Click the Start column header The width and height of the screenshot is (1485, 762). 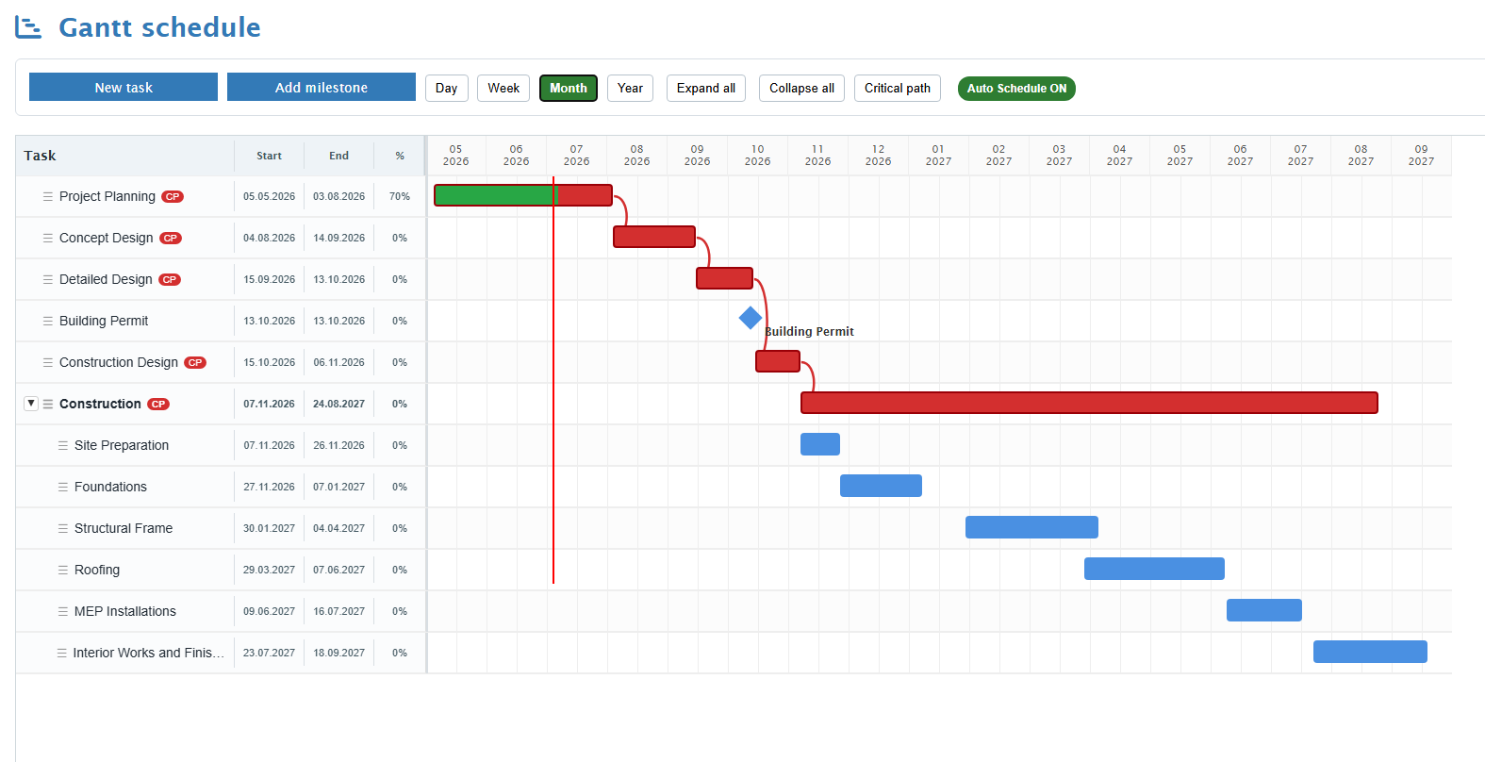click(269, 156)
